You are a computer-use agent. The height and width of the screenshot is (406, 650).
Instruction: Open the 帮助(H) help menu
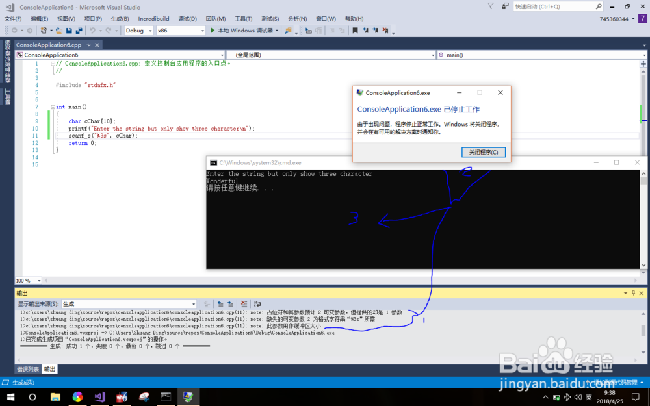(354, 19)
